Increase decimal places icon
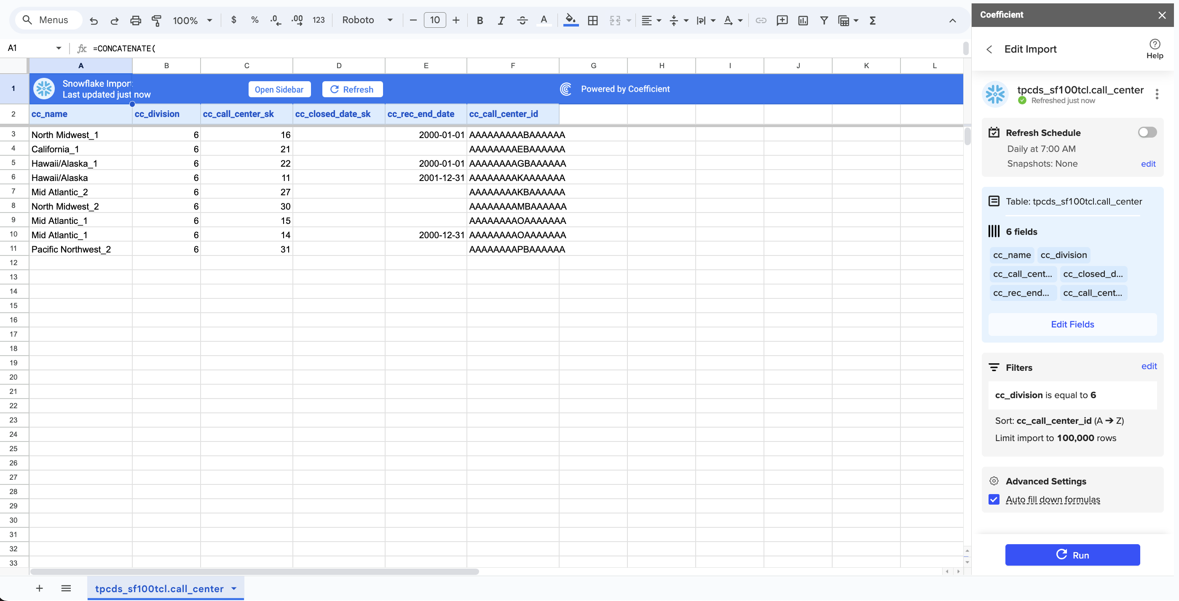This screenshot has height=601, width=1179. click(297, 20)
